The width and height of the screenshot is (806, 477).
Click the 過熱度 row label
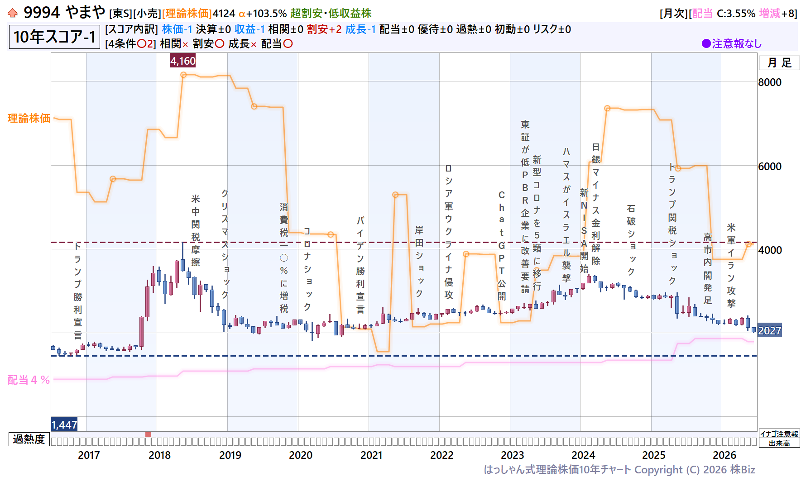[29, 439]
